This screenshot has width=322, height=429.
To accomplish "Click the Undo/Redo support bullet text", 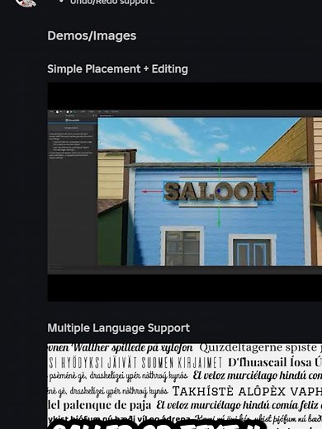I will point(112,2).
